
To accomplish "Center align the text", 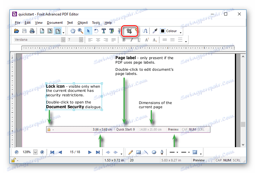I will click(x=98, y=40).
